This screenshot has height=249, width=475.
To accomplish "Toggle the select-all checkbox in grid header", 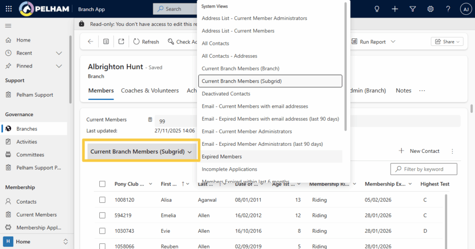I will [103, 184].
